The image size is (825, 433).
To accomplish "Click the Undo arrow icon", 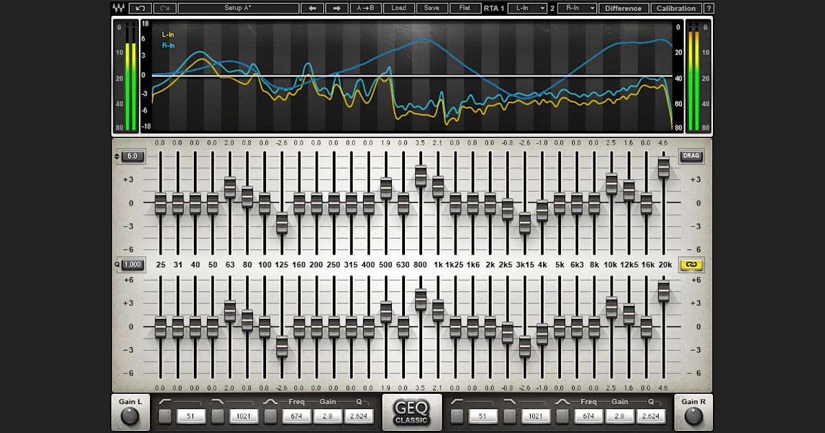I will (x=140, y=8).
